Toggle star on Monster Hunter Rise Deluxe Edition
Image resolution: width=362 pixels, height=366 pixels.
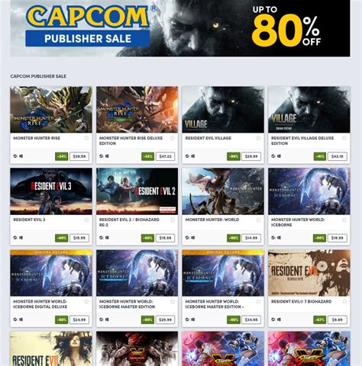pyautogui.click(x=173, y=138)
